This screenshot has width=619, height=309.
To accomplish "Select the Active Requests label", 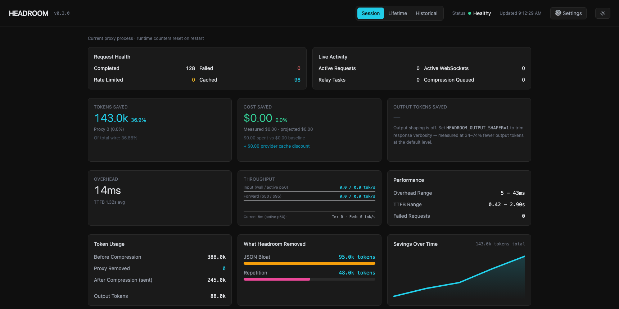I will (x=337, y=68).
